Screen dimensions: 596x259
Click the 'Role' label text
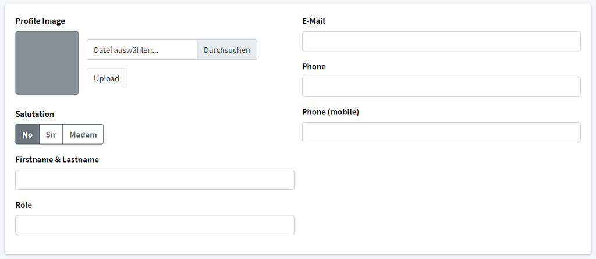pyautogui.click(x=23, y=205)
